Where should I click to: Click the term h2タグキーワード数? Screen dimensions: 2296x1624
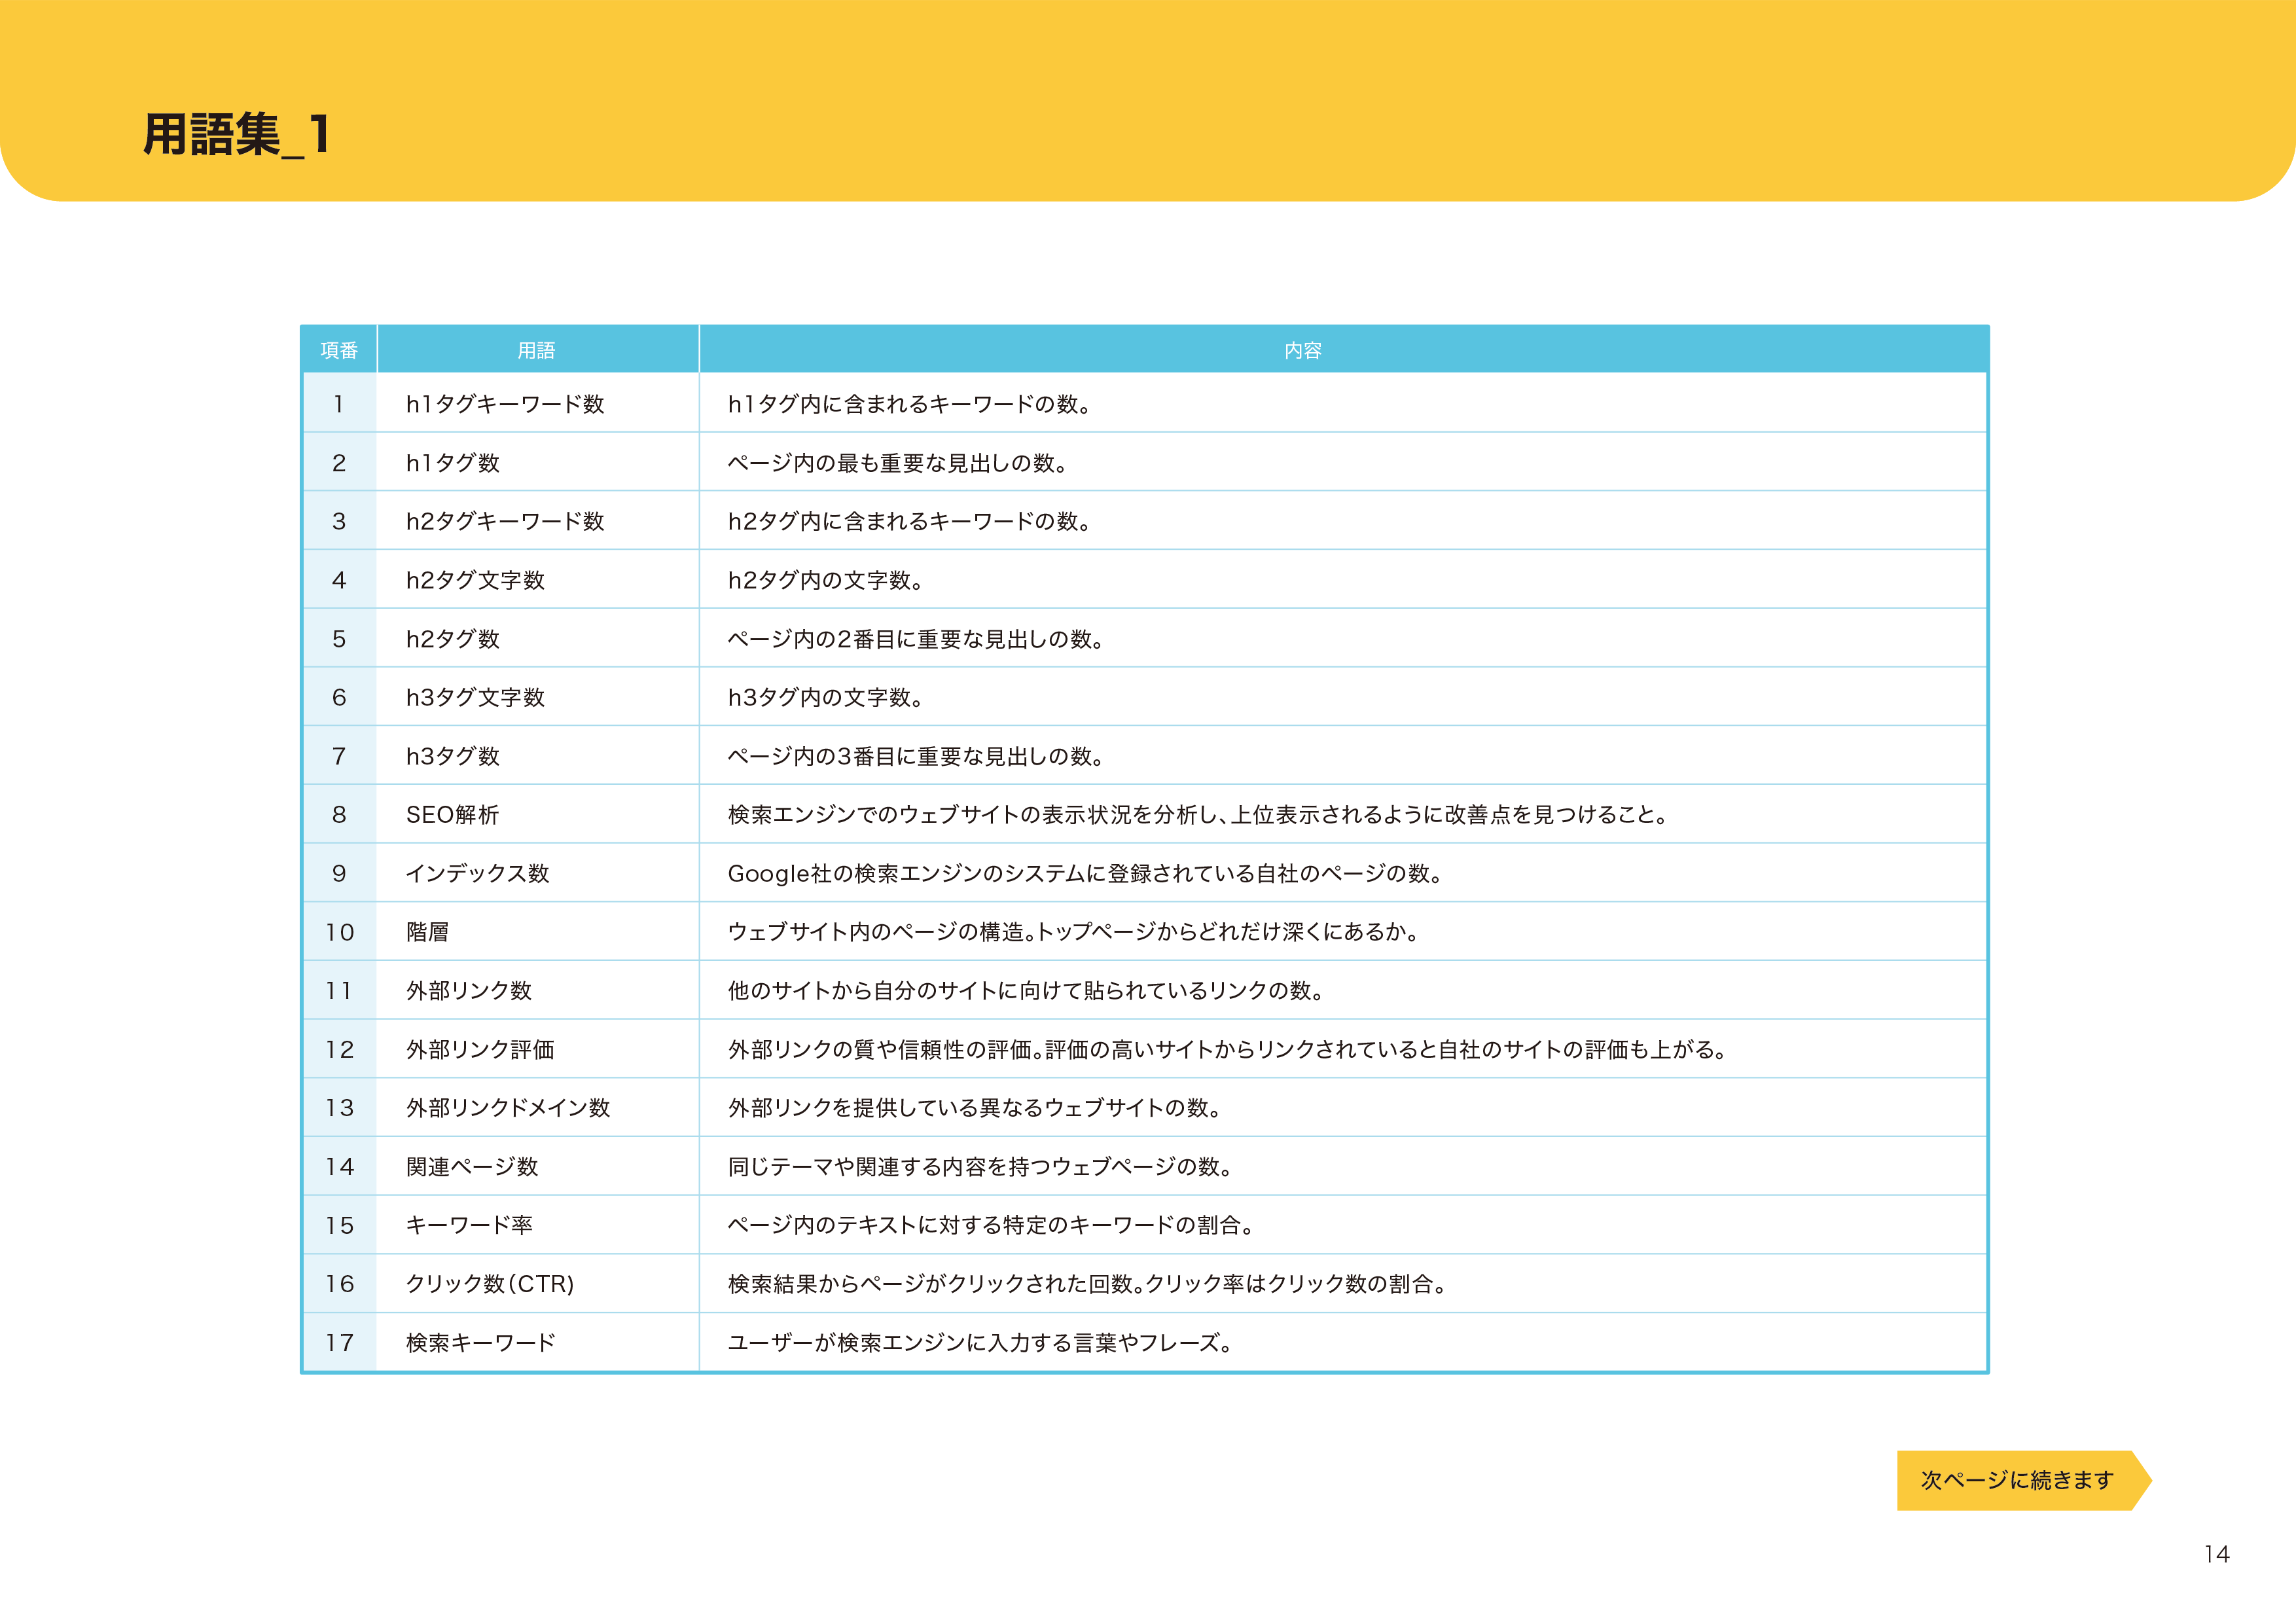505,521
